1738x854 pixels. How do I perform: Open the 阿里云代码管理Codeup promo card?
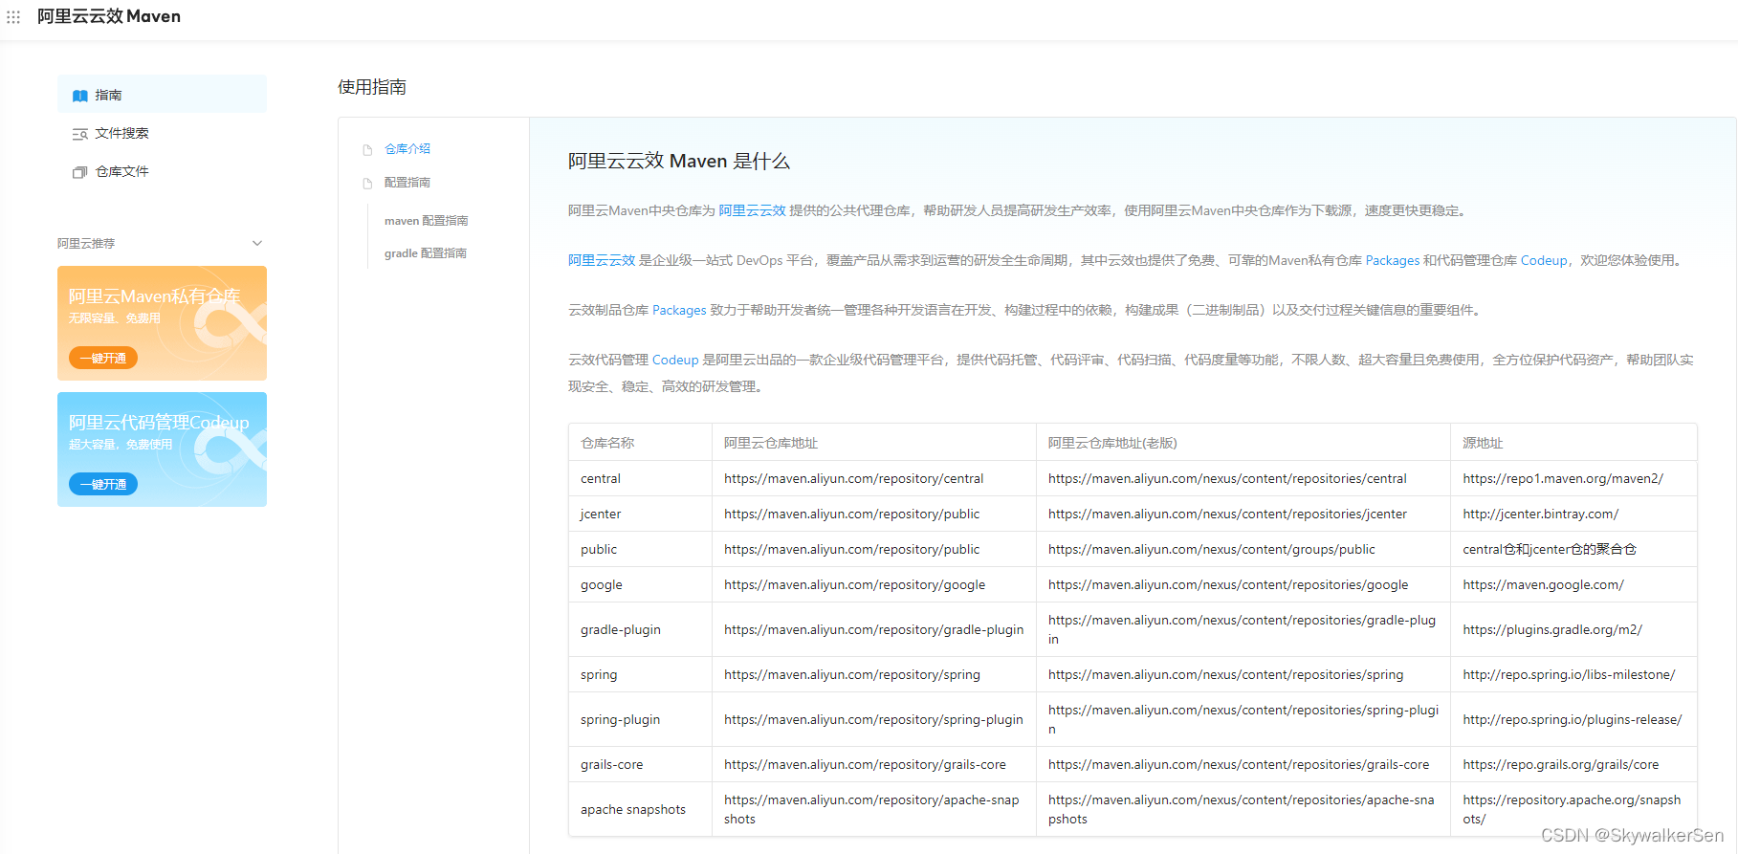point(162,449)
